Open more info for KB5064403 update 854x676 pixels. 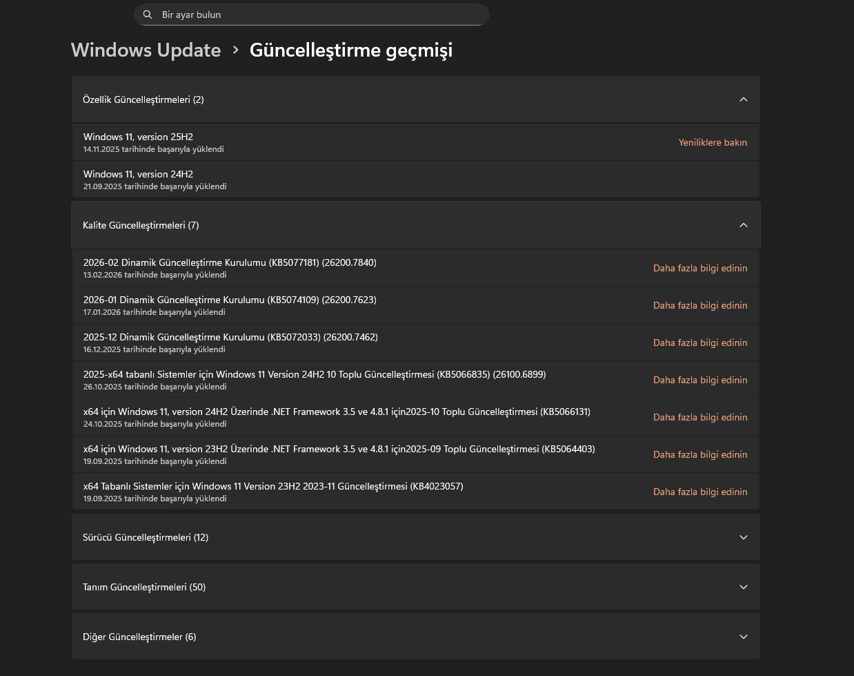(700, 454)
